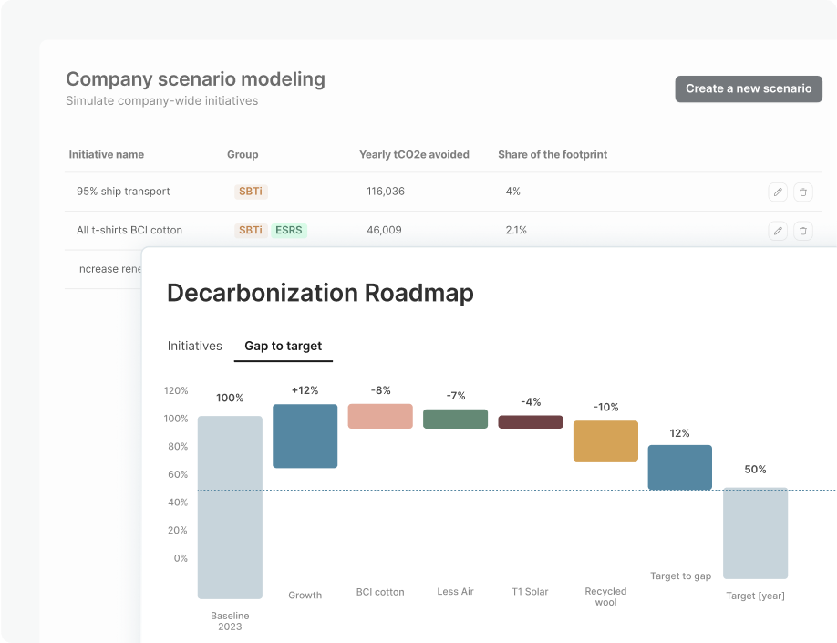Select the dark red T1 Solar bar
This screenshot has width=837, height=643.
(x=531, y=421)
